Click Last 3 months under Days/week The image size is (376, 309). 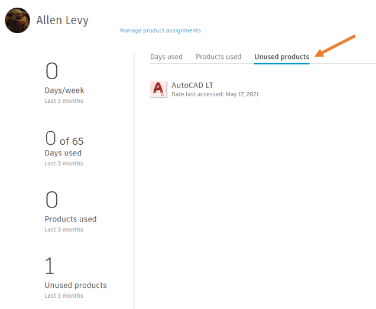pos(64,101)
